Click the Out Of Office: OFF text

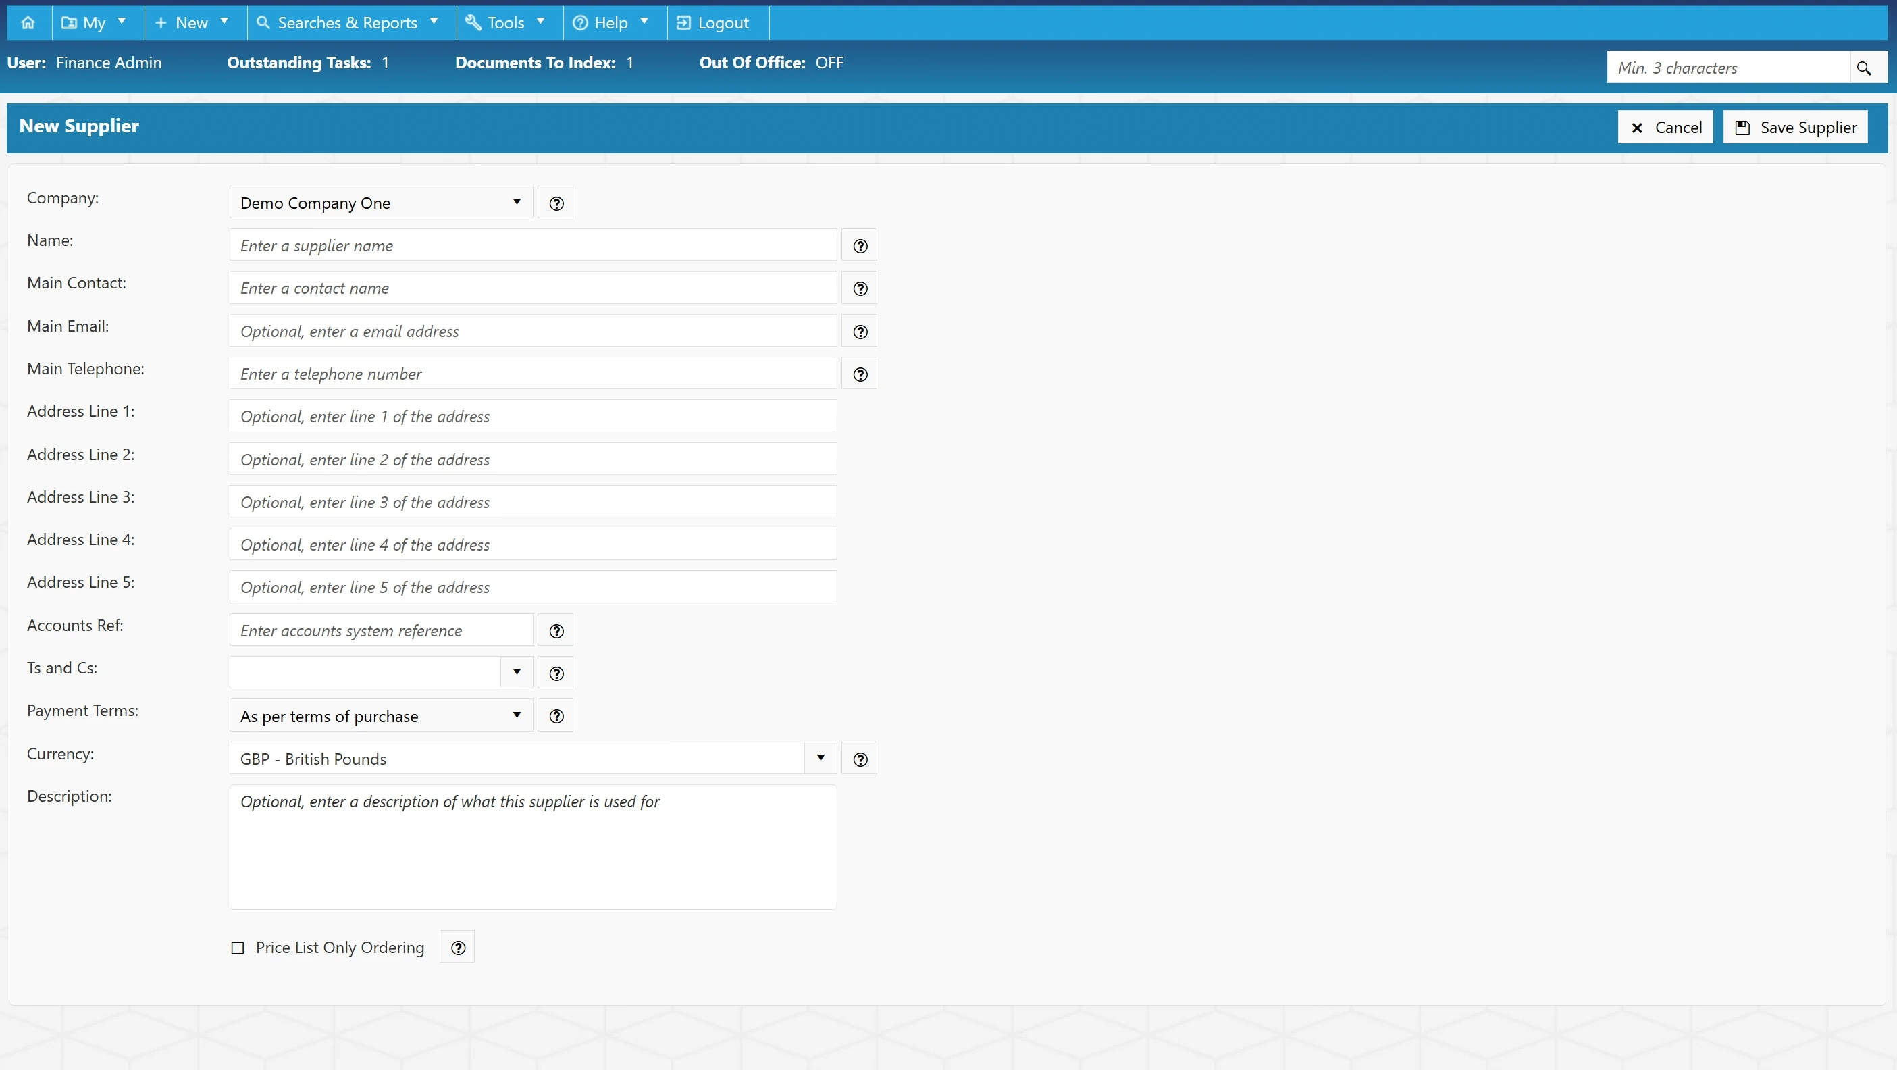pyautogui.click(x=771, y=63)
